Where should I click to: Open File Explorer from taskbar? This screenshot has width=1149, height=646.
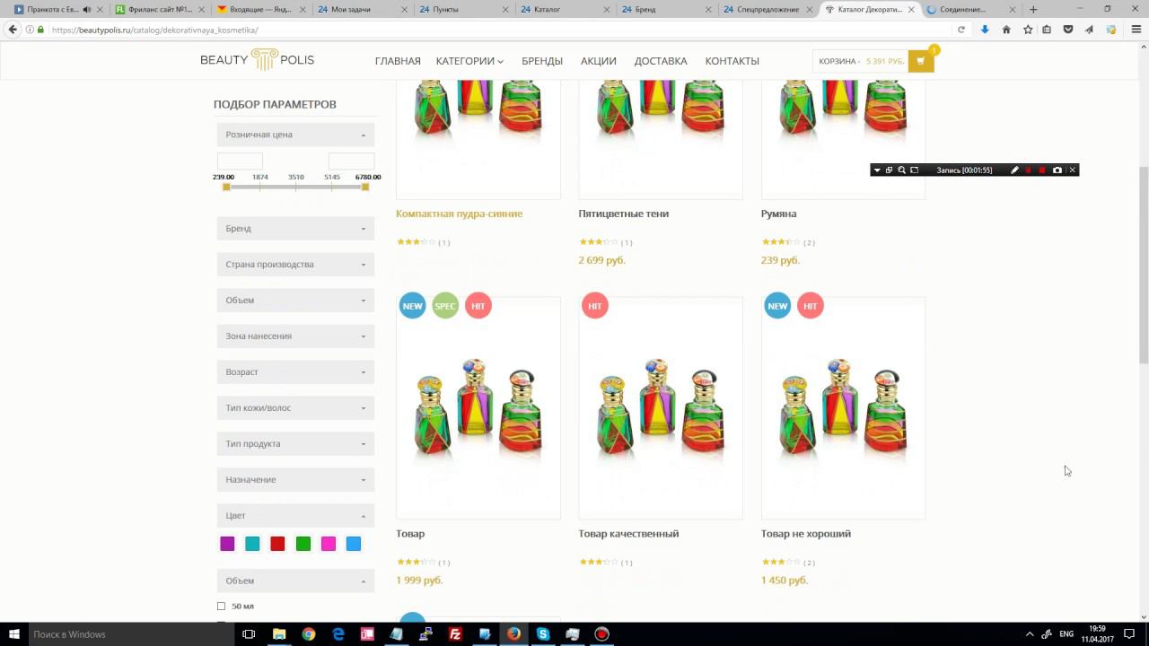tap(279, 634)
